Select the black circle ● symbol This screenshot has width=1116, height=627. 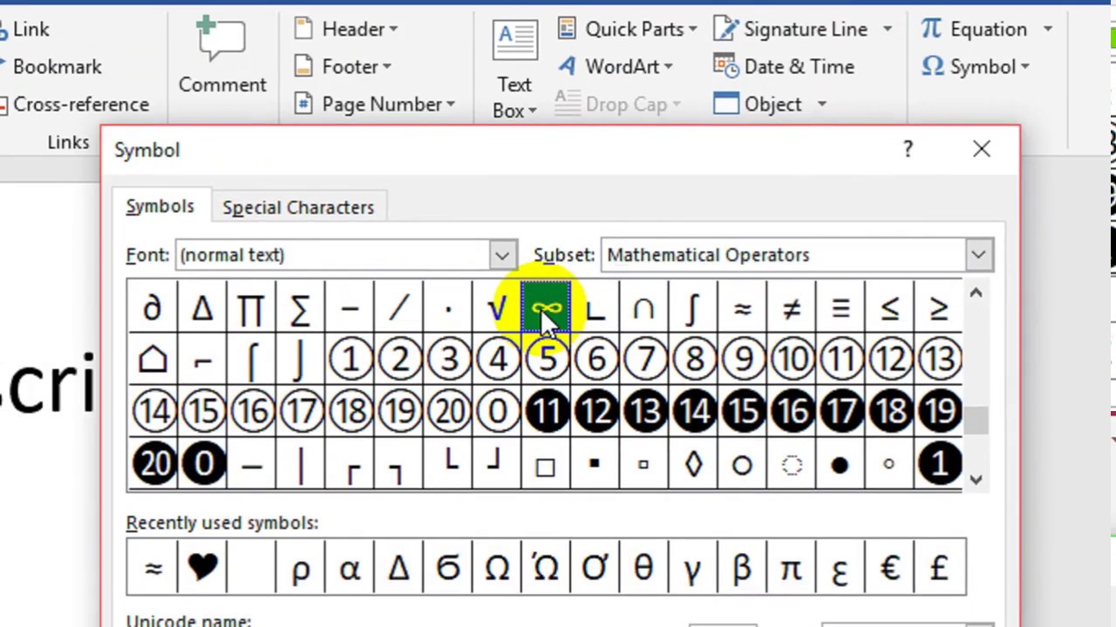[840, 463]
